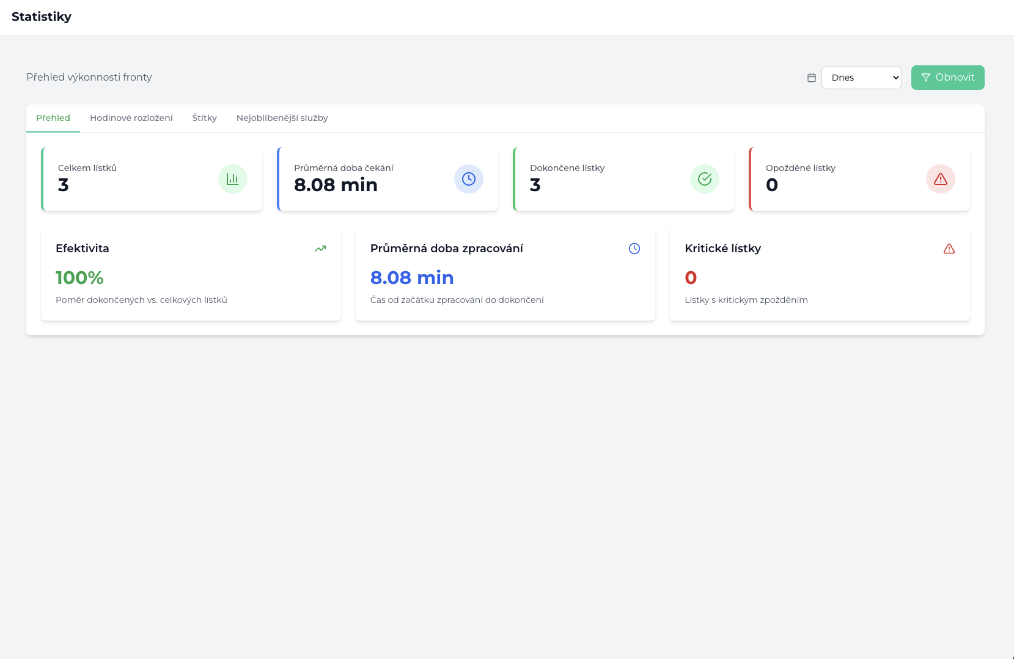Click the Efektivita 100% value
Screen dimensions: 1014x659
79,278
